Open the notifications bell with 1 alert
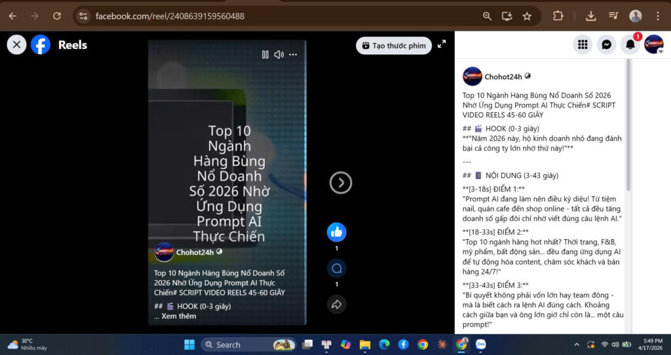The image size is (671, 355). point(630,45)
